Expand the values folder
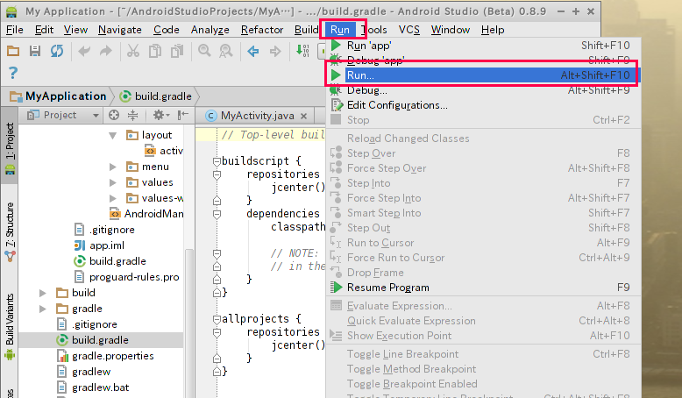This screenshot has width=682, height=398. click(113, 182)
